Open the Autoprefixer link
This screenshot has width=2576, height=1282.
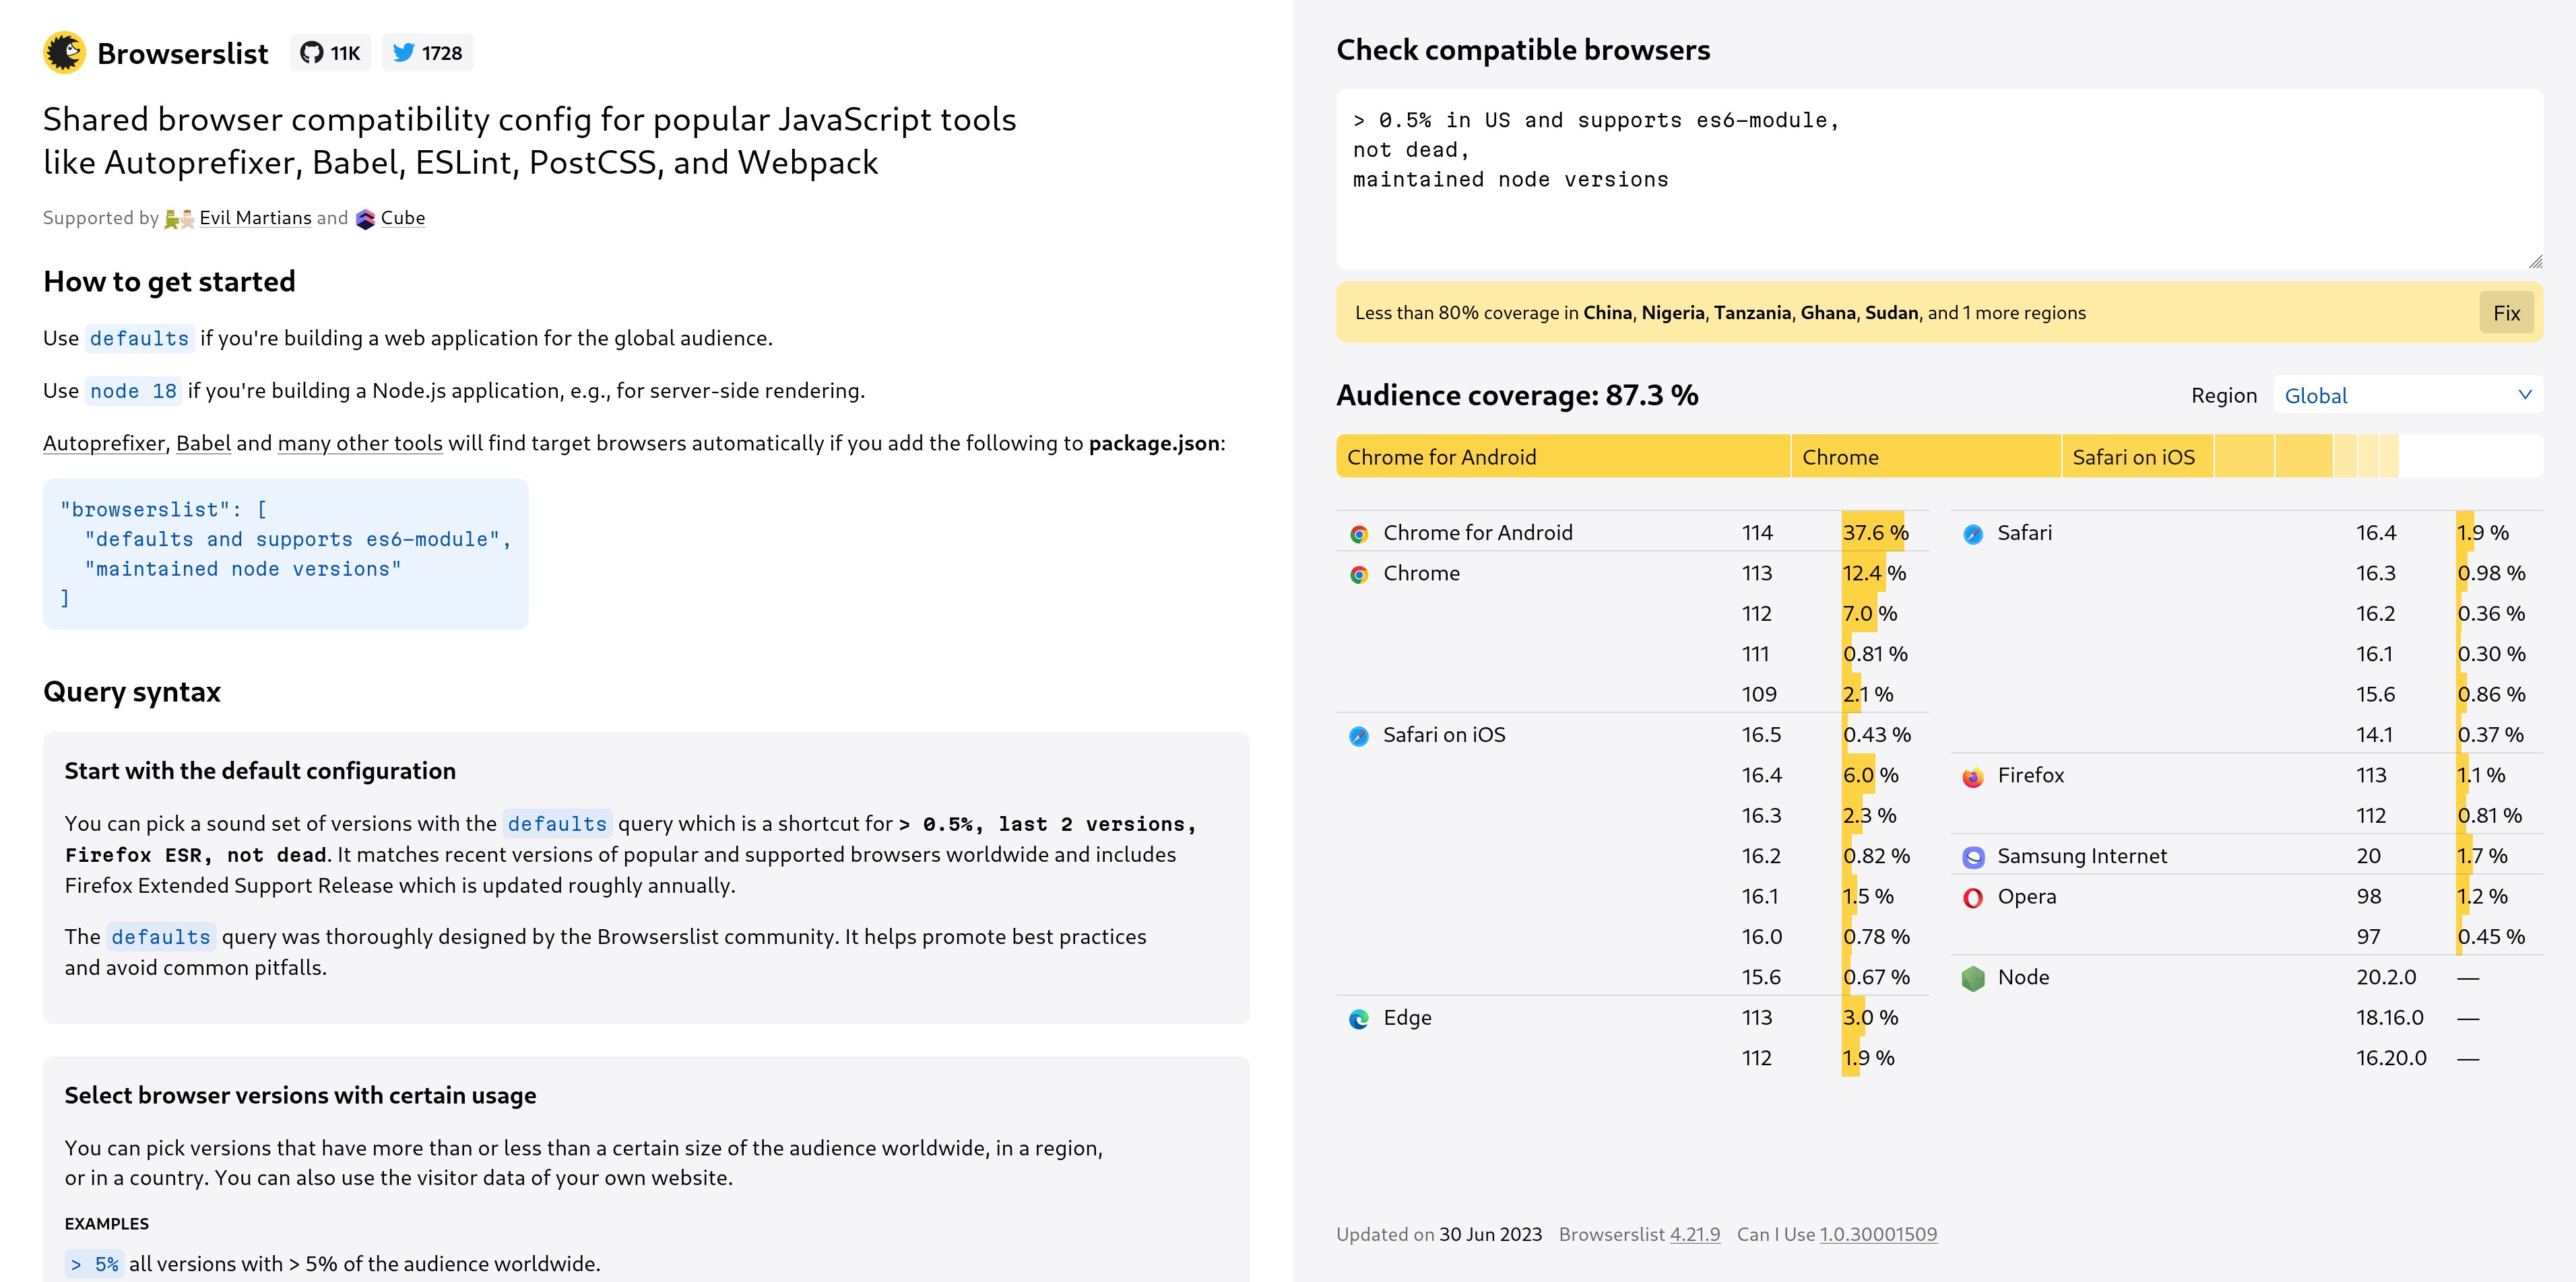(x=104, y=442)
